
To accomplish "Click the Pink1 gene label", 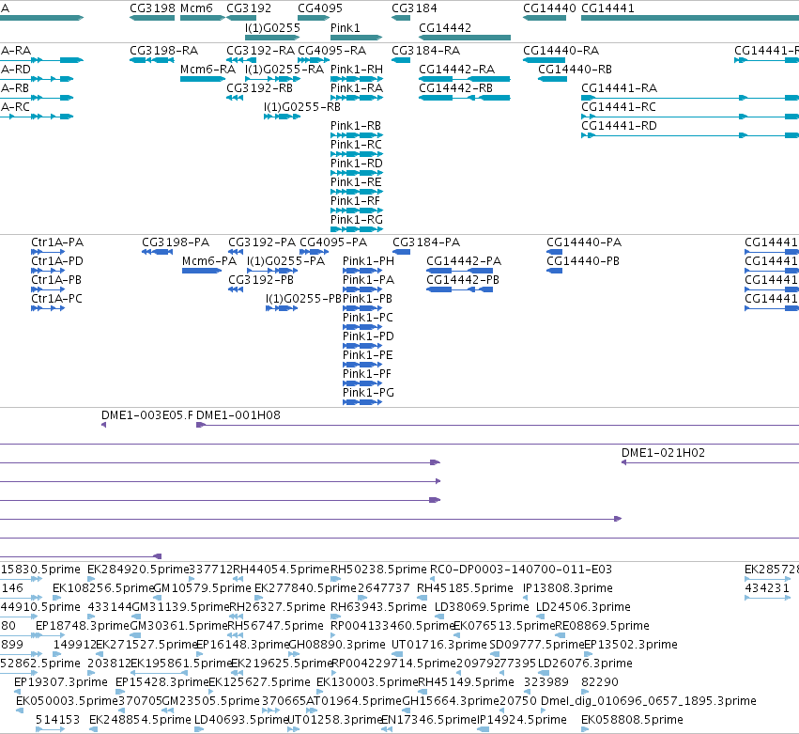I will tap(345, 27).
